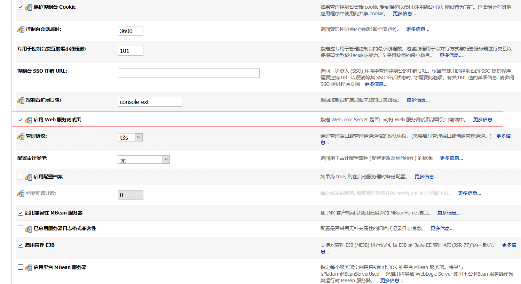Screen dimensions: 521x284
Task: Open 更多信息 link for 控制台会话超时
Action: click(417, 30)
